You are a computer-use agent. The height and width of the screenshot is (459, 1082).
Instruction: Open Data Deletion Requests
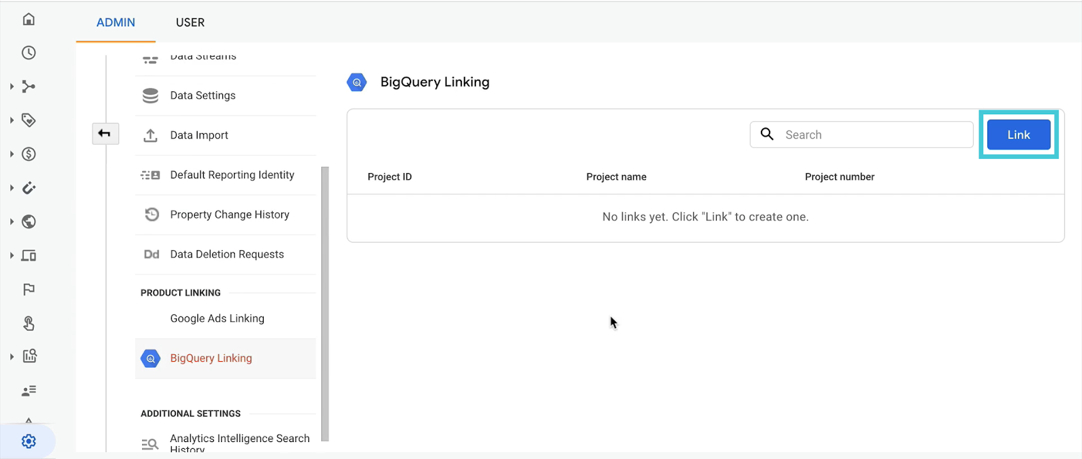pyautogui.click(x=225, y=254)
